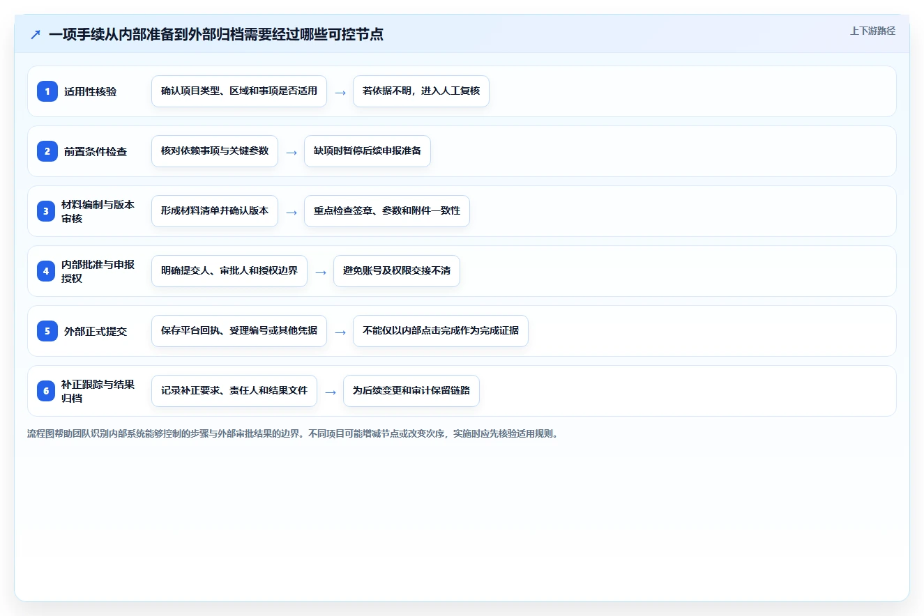Click the arrow icon beside the main title

click(35, 34)
